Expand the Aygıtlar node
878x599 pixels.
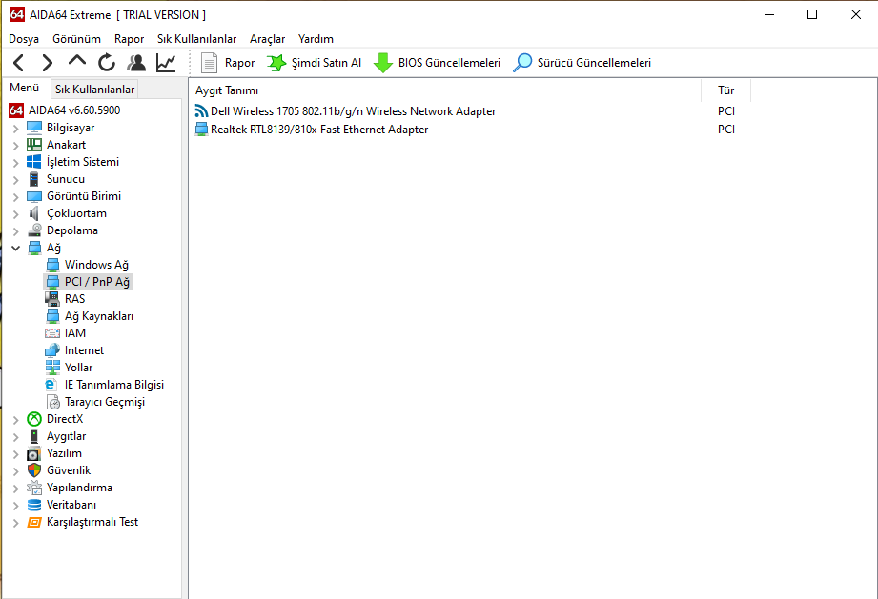point(15,437)
